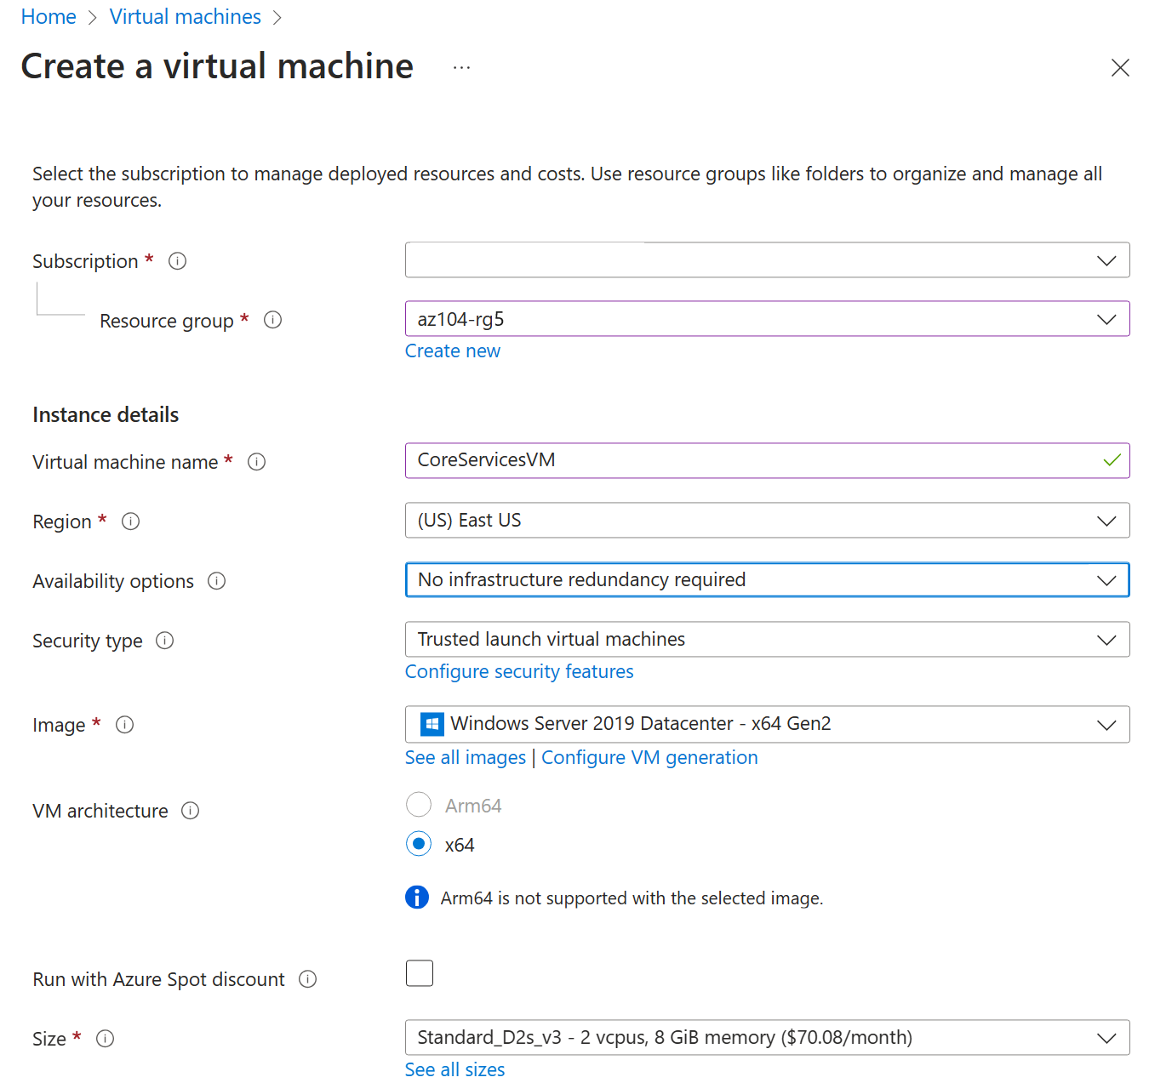Open Virtual machines from the breadcrumb
The image size is (1149, 1083).
tap(185, 16)
